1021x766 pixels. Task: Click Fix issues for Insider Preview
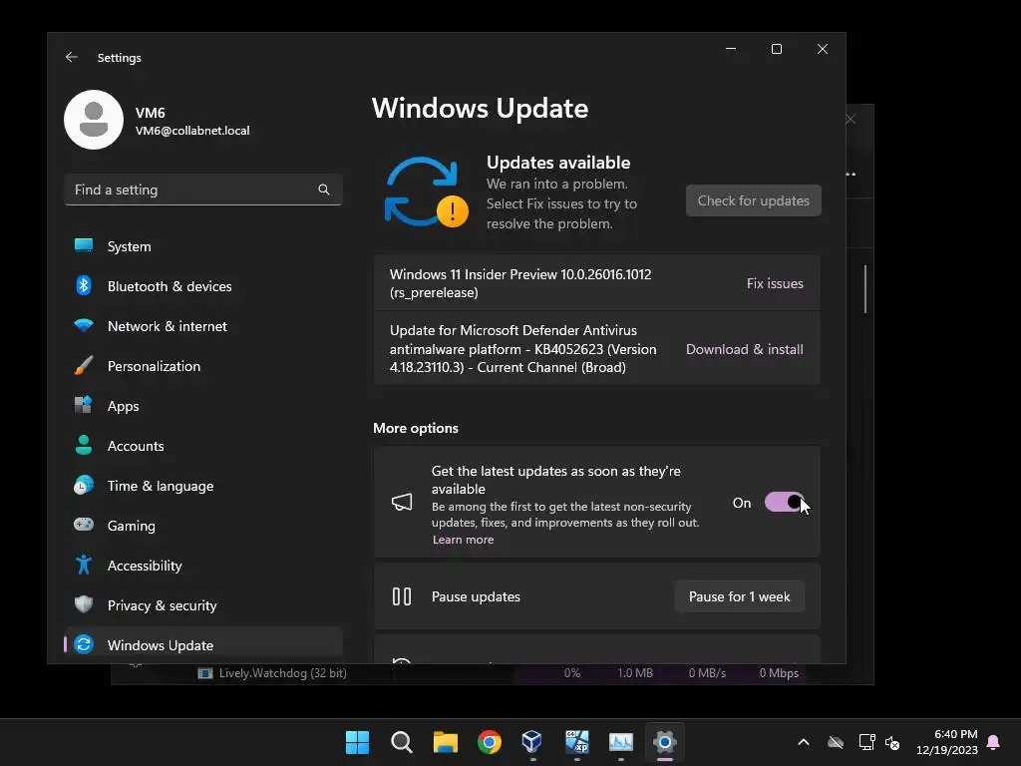775,283
